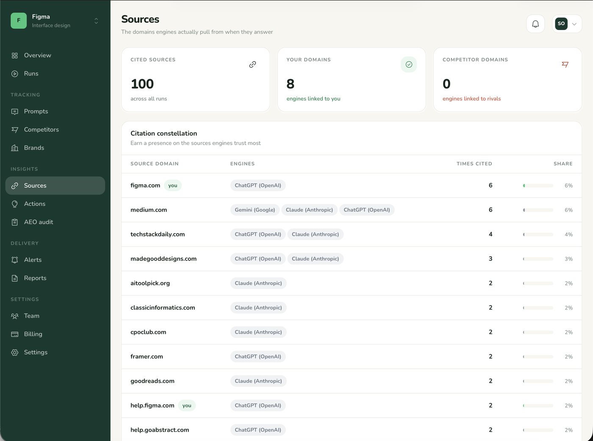Click the help.figma.com domain
Viewport: 593px width, 441px height.
click(152, 405)
